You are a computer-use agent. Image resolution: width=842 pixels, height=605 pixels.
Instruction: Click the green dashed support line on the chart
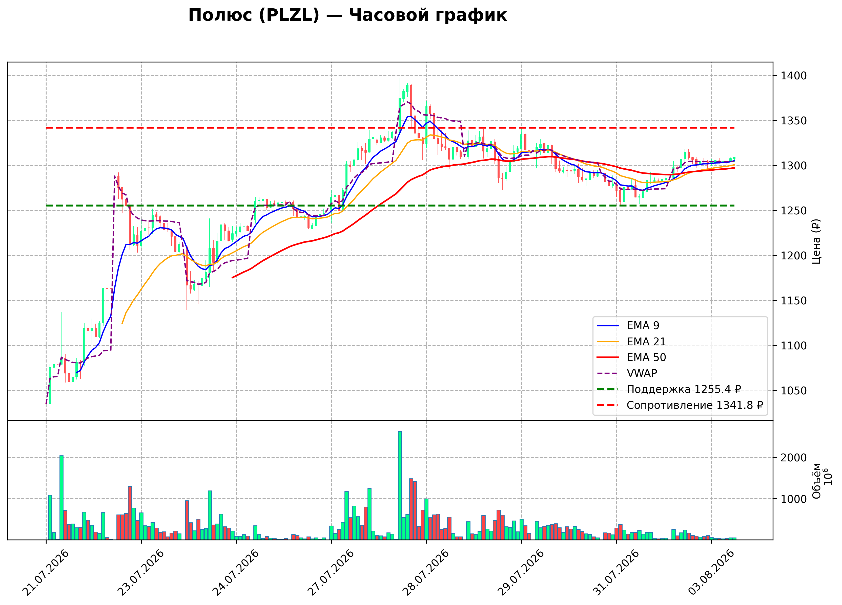(390, 206)
